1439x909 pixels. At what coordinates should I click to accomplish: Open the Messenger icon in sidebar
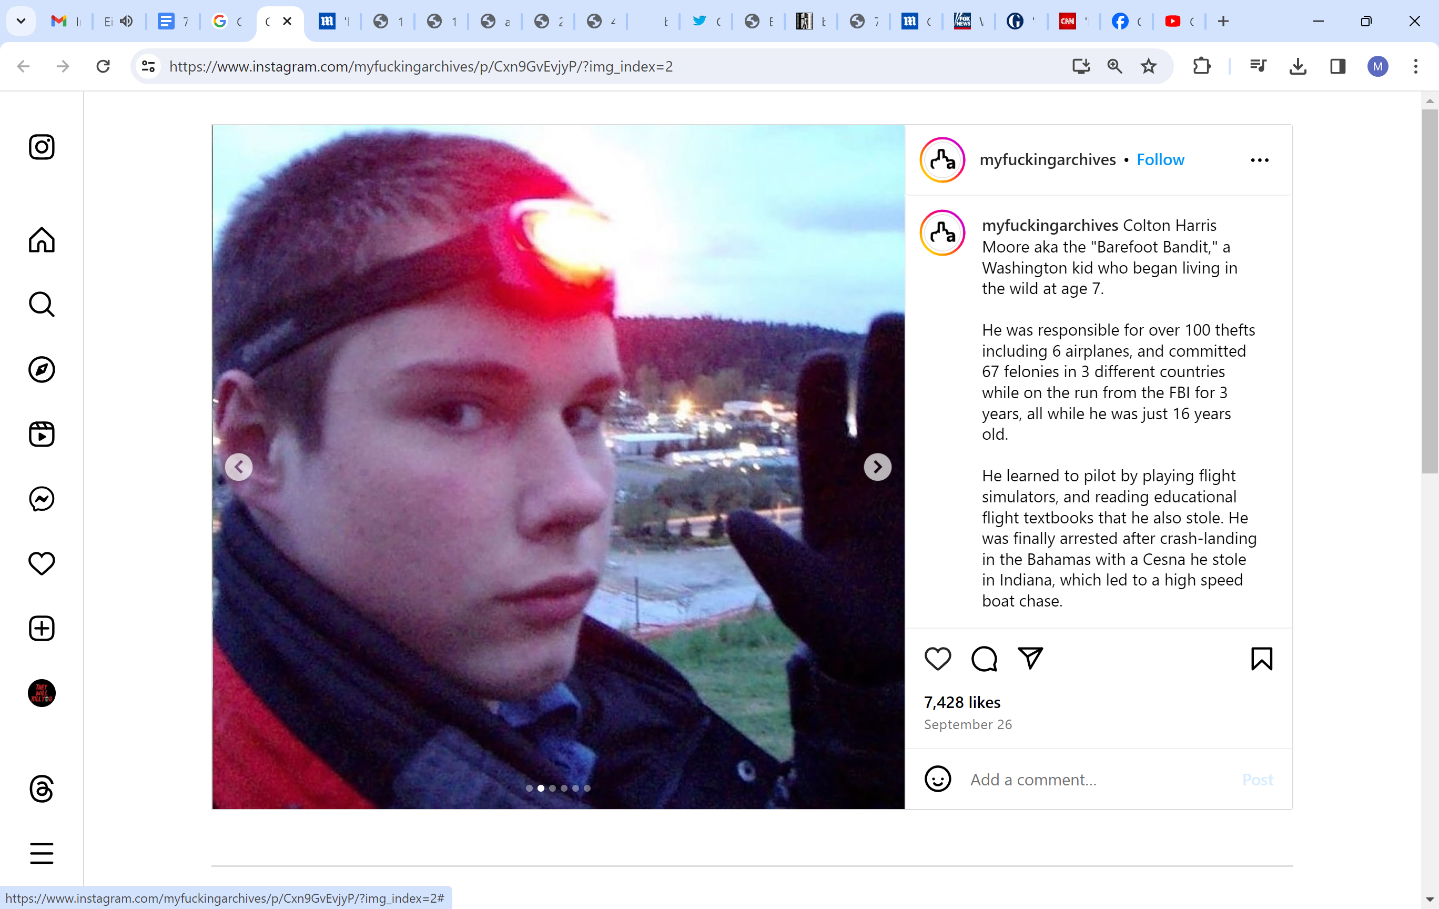click(41, 499)
